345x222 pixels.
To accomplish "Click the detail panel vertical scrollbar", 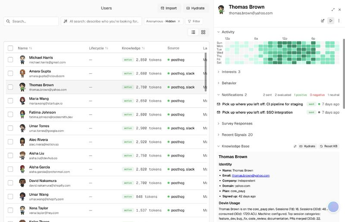I will tap(344, 74).
